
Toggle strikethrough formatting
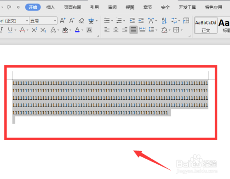click(23, 30)
